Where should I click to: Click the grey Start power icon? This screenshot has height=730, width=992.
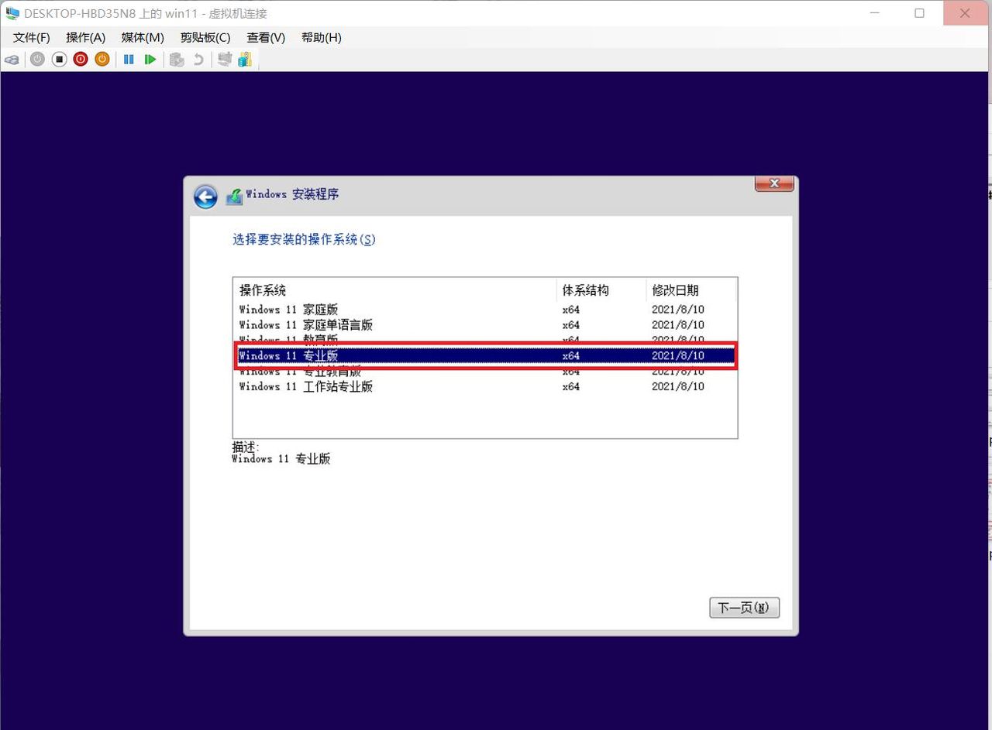coord(37,60)
